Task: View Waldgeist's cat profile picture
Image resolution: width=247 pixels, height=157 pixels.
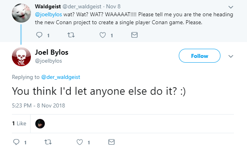Action: pos(21,13)
